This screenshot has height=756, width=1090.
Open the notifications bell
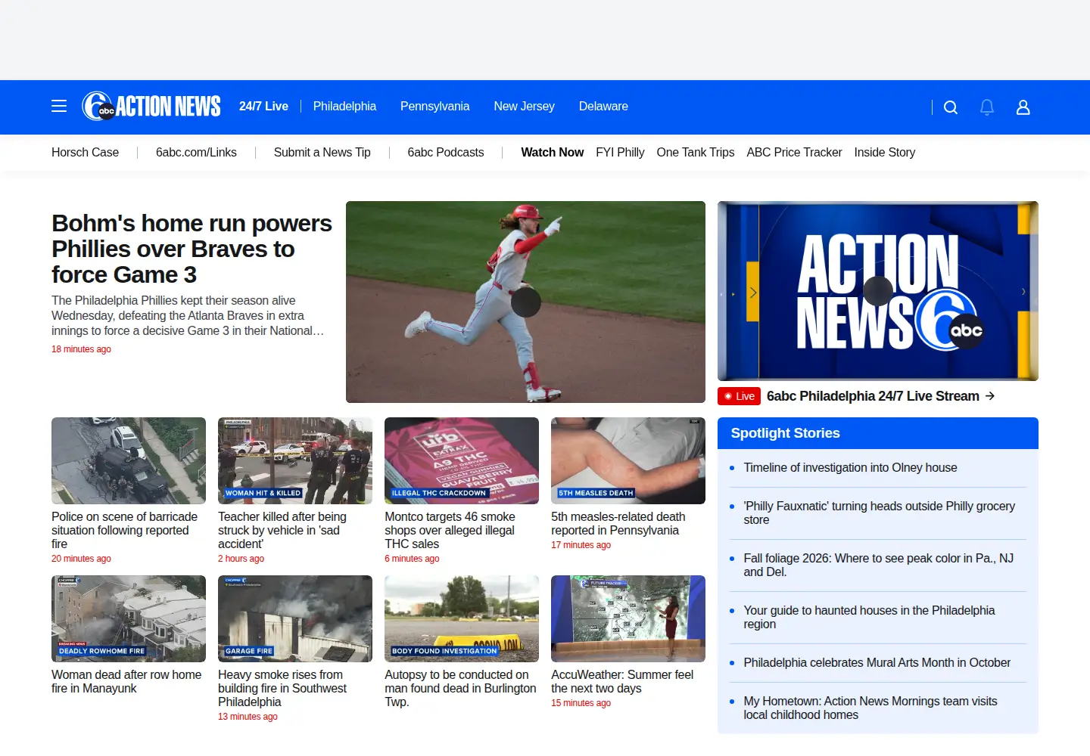987,107
